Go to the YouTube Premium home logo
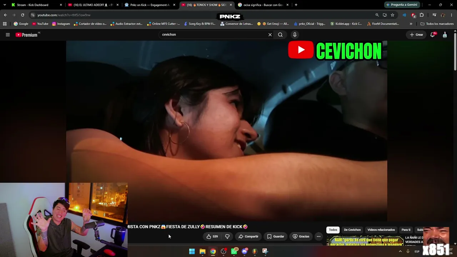Viewport: 457px width, 257px height. tap(26, 35)
